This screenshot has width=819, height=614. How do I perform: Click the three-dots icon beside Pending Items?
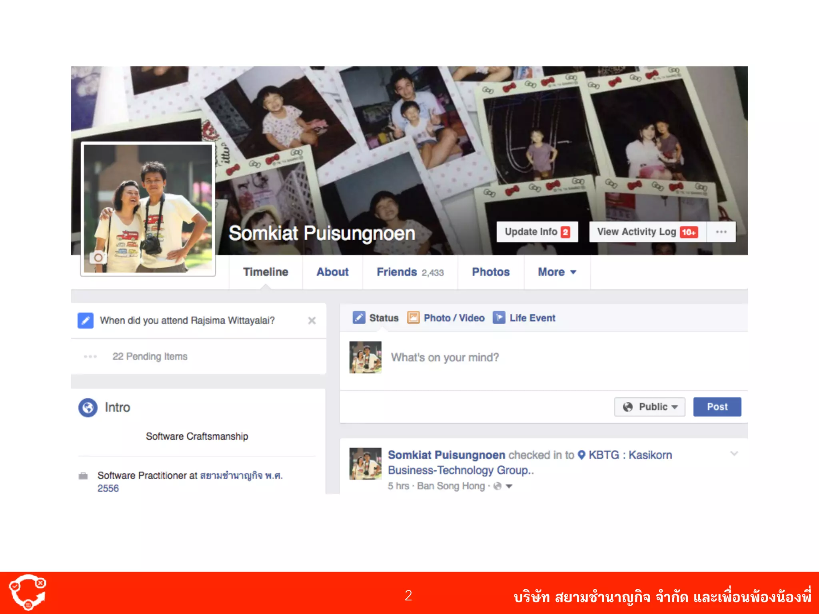tap(90, 356)
